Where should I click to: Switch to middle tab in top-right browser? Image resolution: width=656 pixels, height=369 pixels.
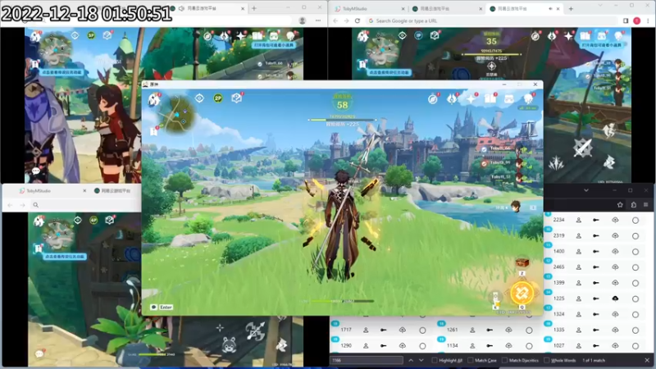point(446,8)
